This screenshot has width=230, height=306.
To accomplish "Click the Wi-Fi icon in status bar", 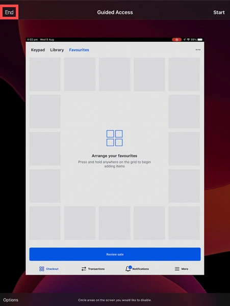I will (x=188, y=40).
